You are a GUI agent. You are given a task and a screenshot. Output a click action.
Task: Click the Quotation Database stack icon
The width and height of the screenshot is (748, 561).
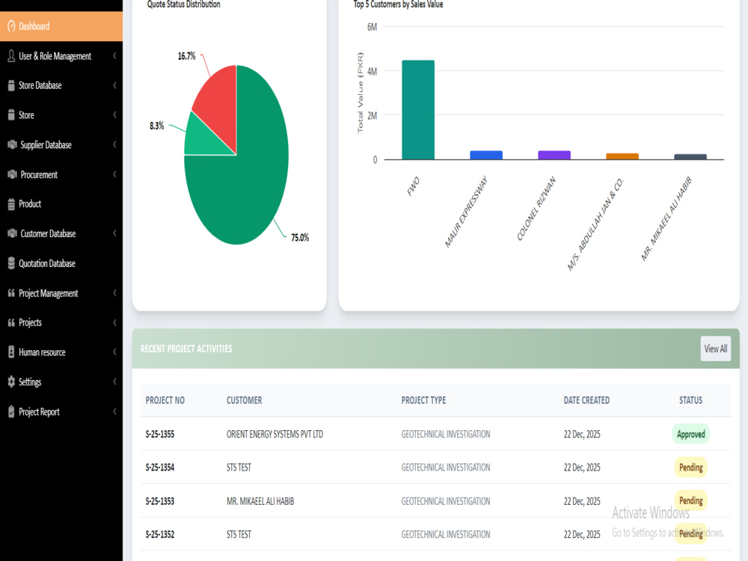click(11, 263)
